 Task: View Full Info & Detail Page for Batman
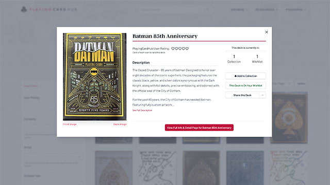click(x=199, y=127)
